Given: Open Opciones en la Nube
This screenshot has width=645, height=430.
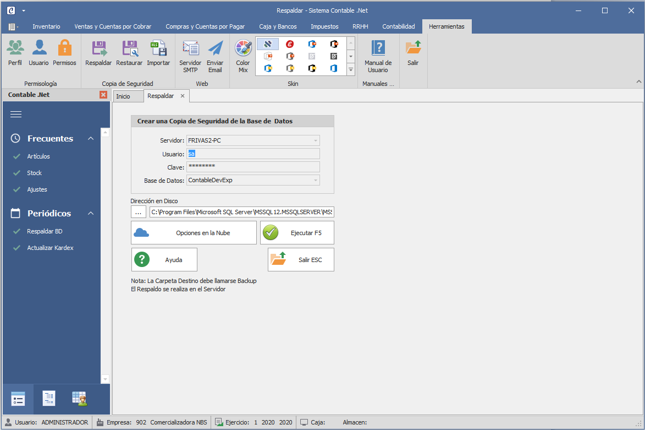Looking at the screenshot, I should 194,233.
